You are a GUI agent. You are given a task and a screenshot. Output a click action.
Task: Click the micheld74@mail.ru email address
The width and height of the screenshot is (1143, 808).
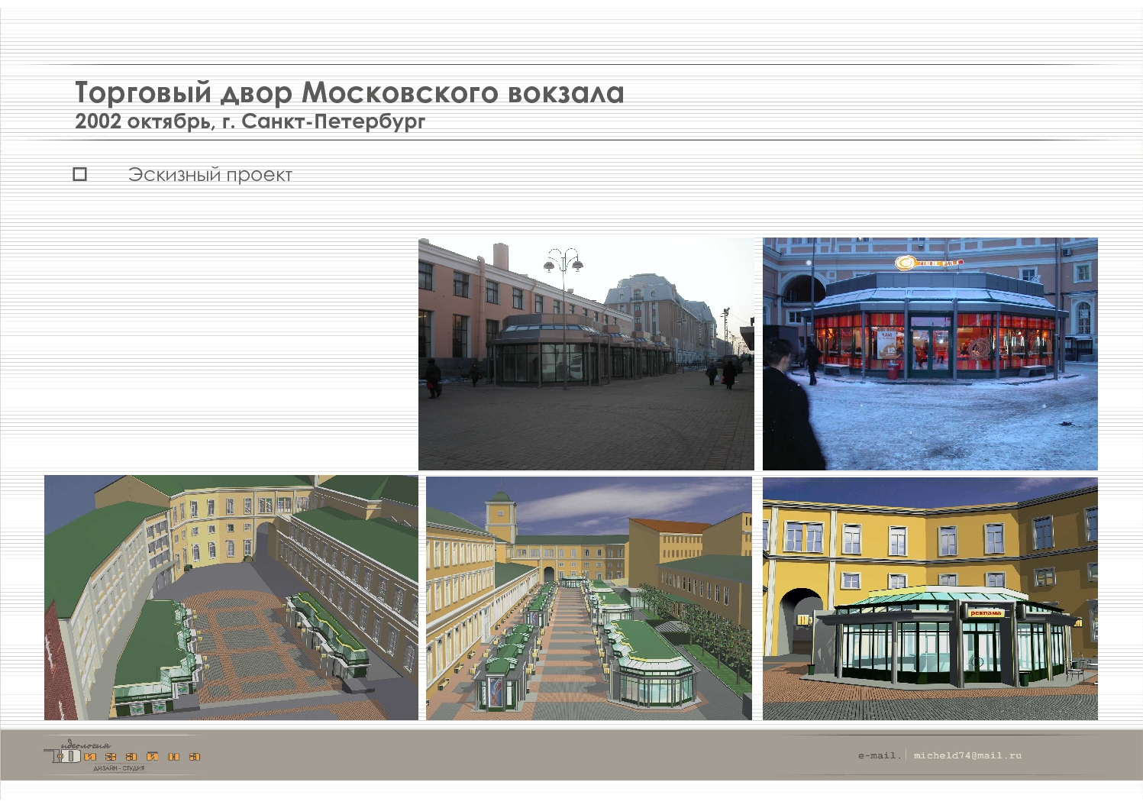967,755
